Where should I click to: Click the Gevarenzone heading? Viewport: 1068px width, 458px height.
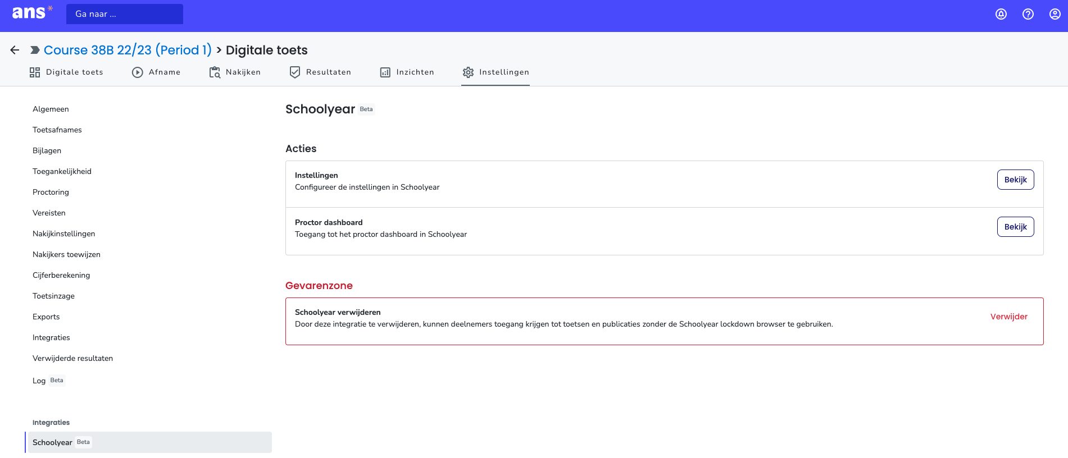[x=319, y=286]
